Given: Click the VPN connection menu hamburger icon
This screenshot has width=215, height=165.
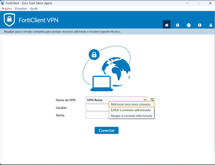Looking at the screenshot, I should pos(152,99).
